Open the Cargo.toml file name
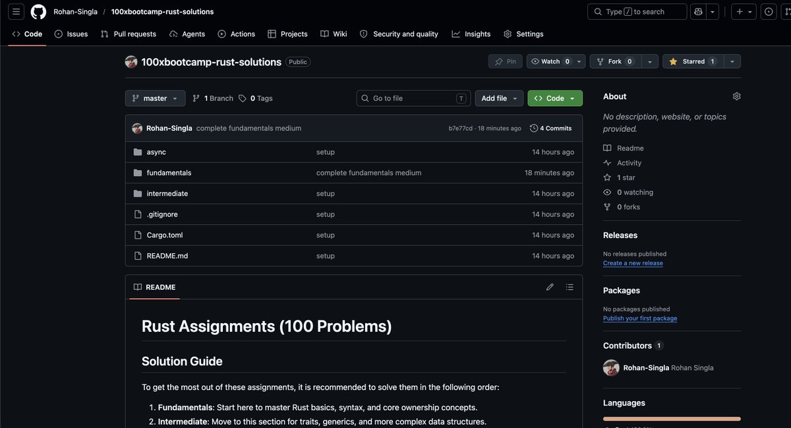 [x=166, y=235]
